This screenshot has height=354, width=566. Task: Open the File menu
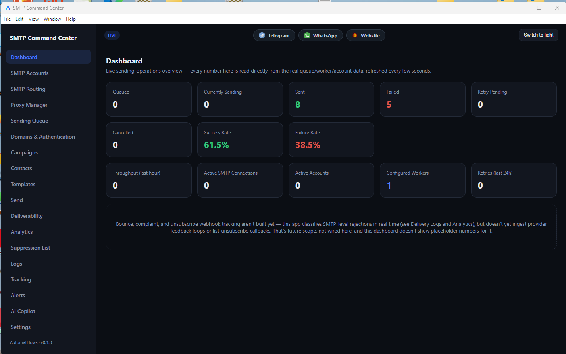tap(7, 19)
